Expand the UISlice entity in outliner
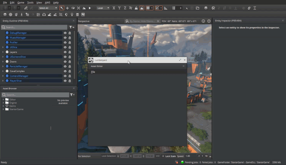This screenshot has height=165, width=286. click(3, 47)
